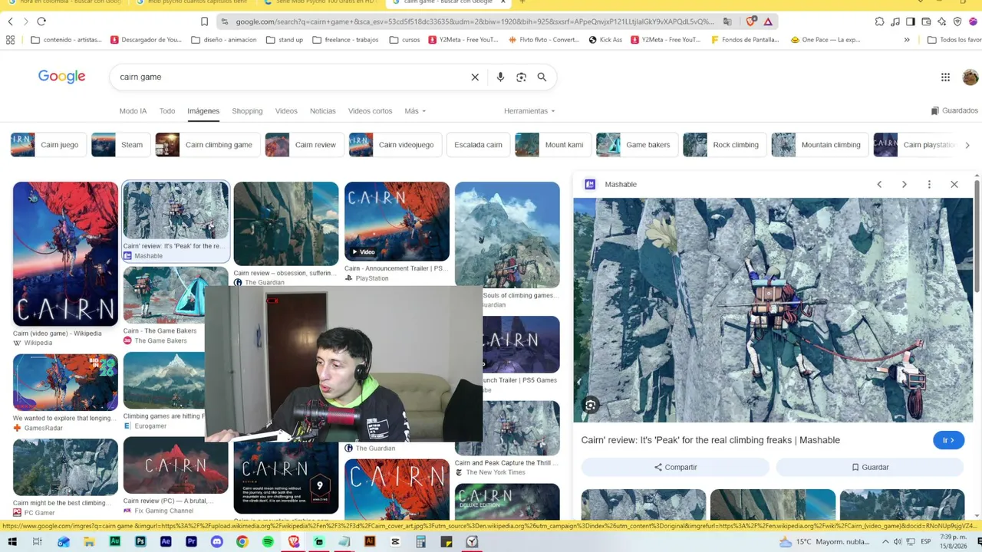Viewport: 982px width, 552px height.
Task: Go to Google home via the logo
Action: tap(61, 77)
